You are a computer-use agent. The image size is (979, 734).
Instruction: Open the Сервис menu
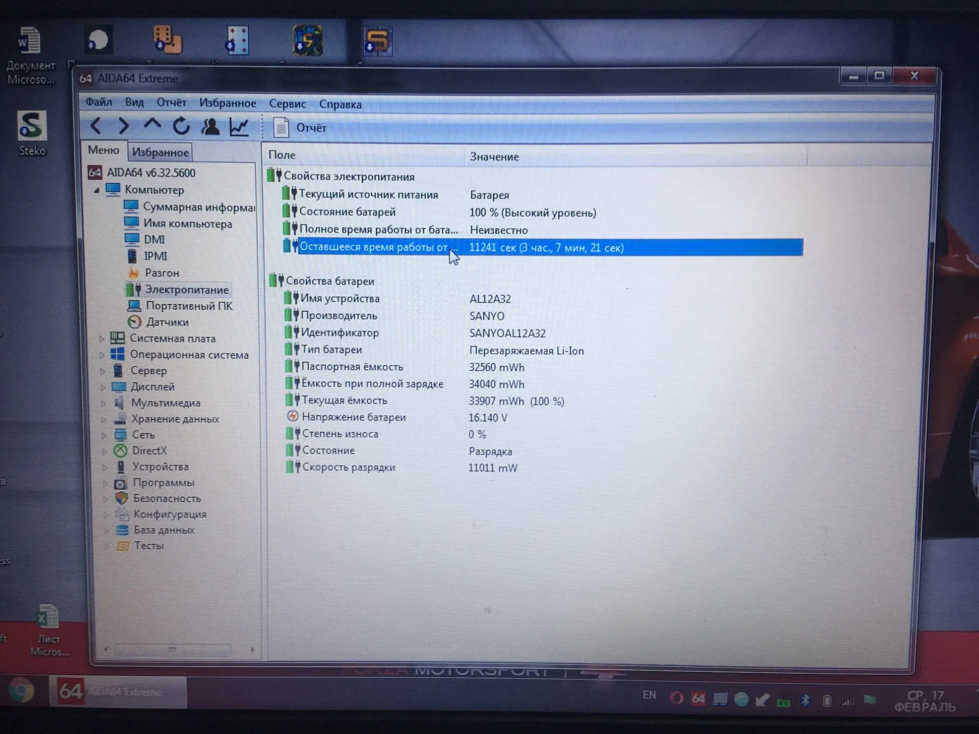click(x=287, y=104)
